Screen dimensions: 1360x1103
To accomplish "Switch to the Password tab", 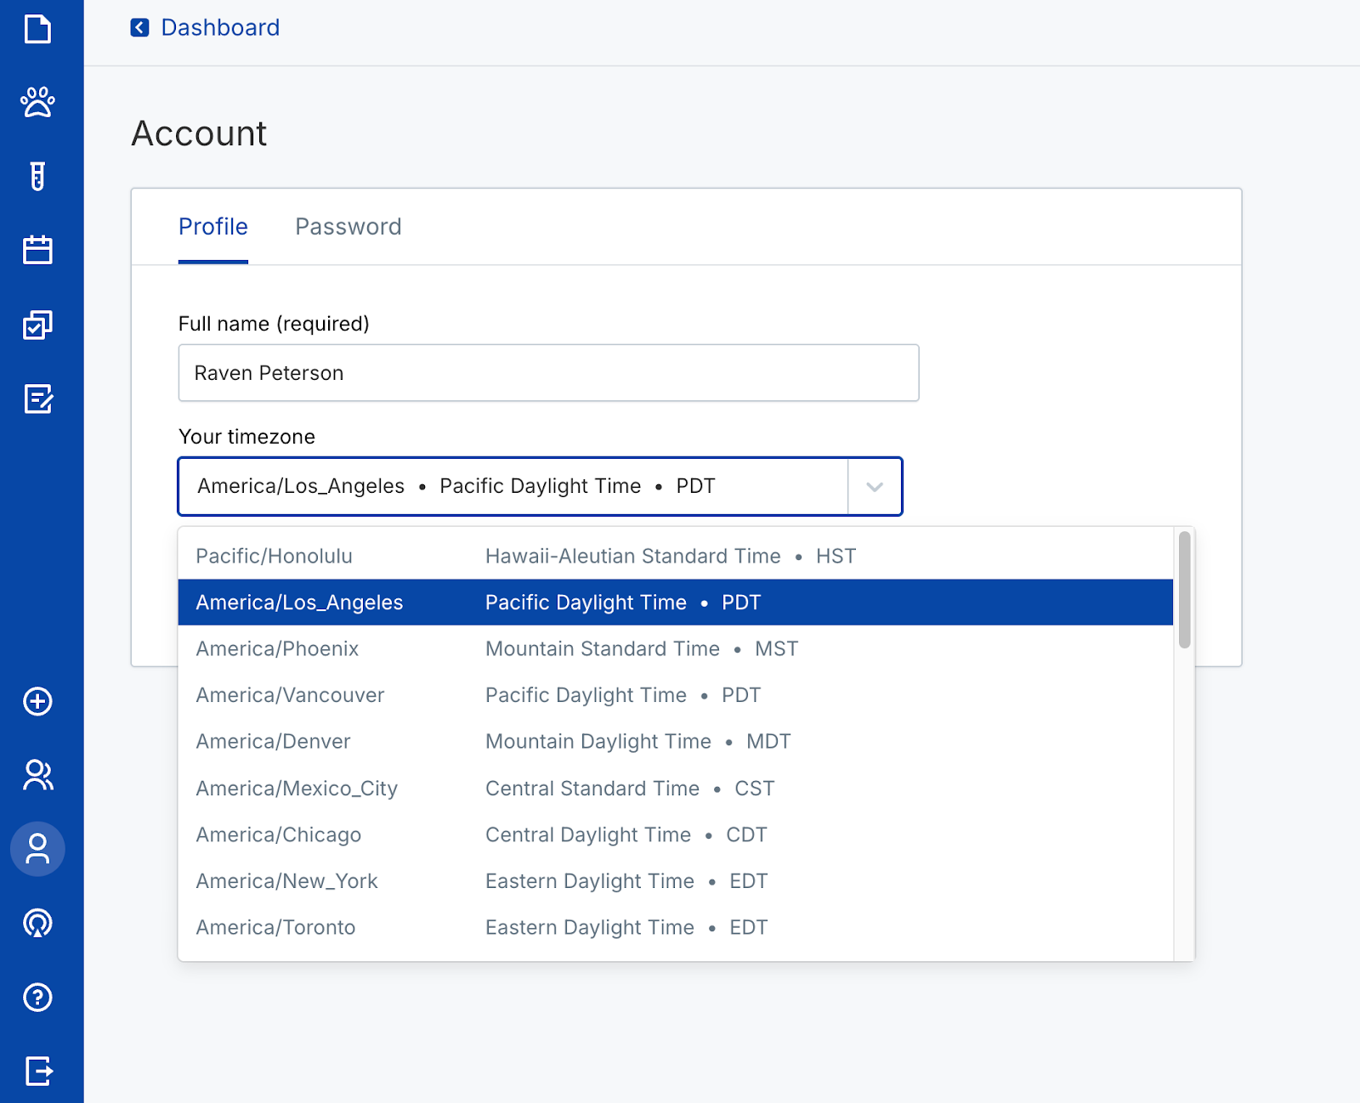I will 348,227.
